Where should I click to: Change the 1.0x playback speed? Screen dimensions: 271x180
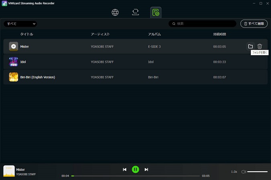(234, 172)
